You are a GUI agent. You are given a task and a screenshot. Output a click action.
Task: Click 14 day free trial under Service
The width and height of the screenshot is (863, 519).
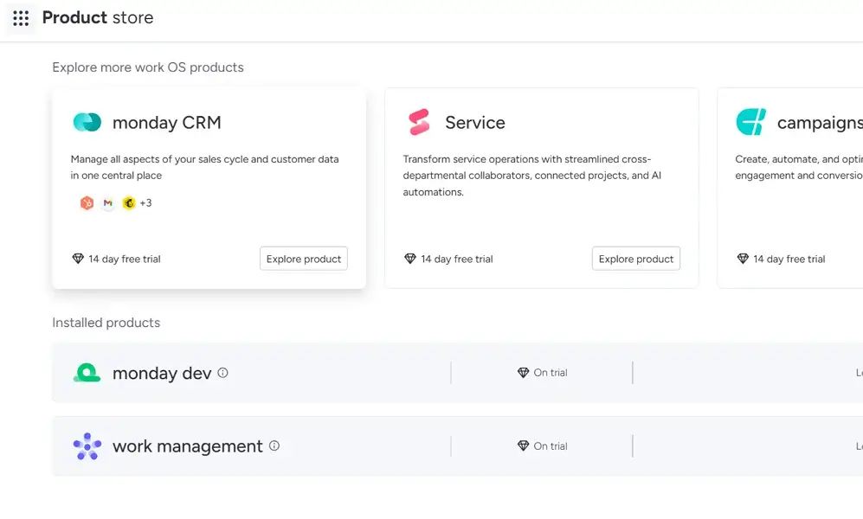(456, 259)
